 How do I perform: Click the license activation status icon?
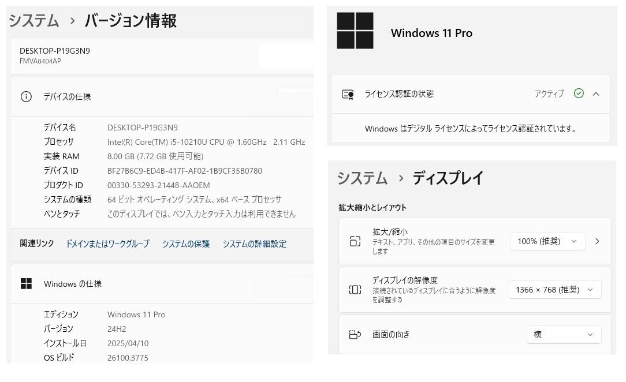pos(348,94)
